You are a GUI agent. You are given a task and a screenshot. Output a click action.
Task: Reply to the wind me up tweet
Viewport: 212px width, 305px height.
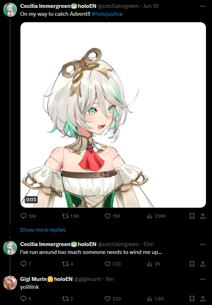[23, 264]
